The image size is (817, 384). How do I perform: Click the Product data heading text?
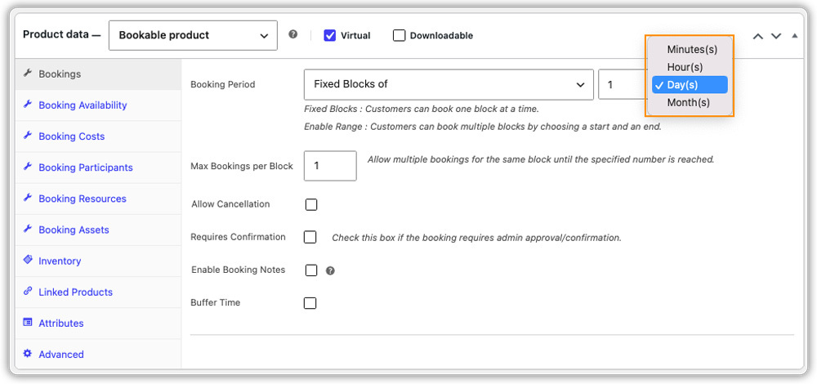pyautogui.click(x=61, y=35)
